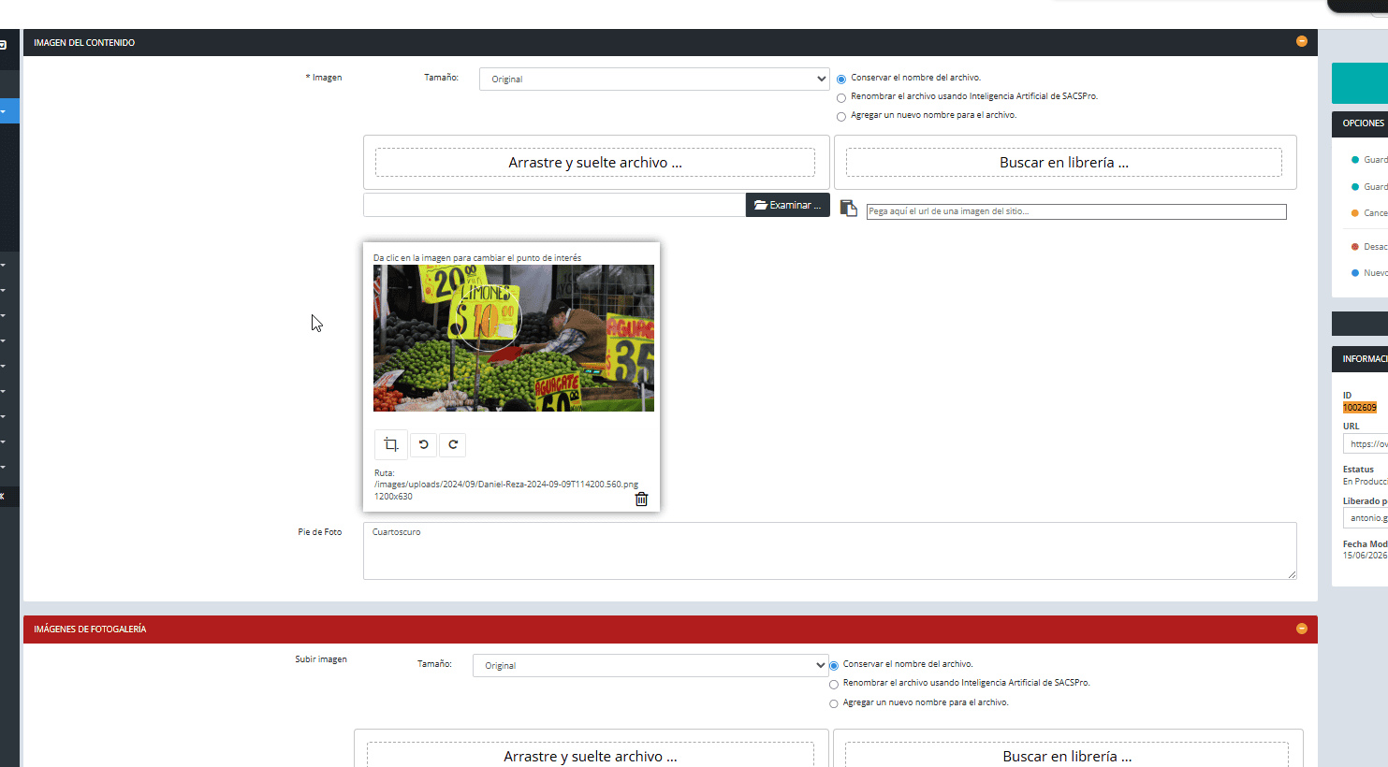Click the IMAGEN DEL CONTENIDO header title

coord(84,43)
